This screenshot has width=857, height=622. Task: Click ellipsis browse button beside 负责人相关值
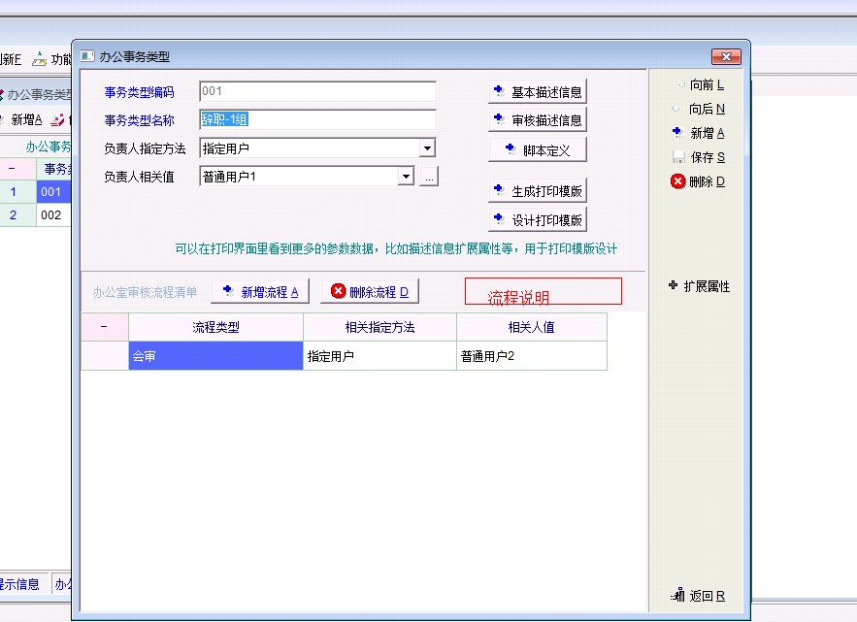[x=429, y=177]
